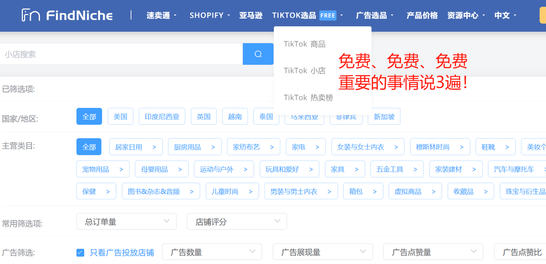Click the 小店搜索 search field
The width and height of the screenshot is (546, 264).
click(121, 54)
